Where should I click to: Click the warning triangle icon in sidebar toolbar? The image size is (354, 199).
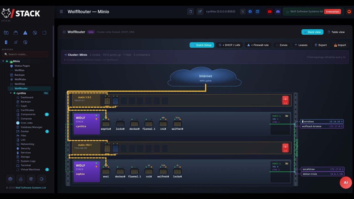coord(25,33)
